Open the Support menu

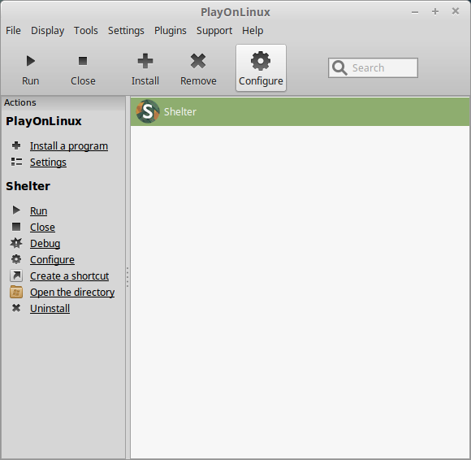[214, 31]
